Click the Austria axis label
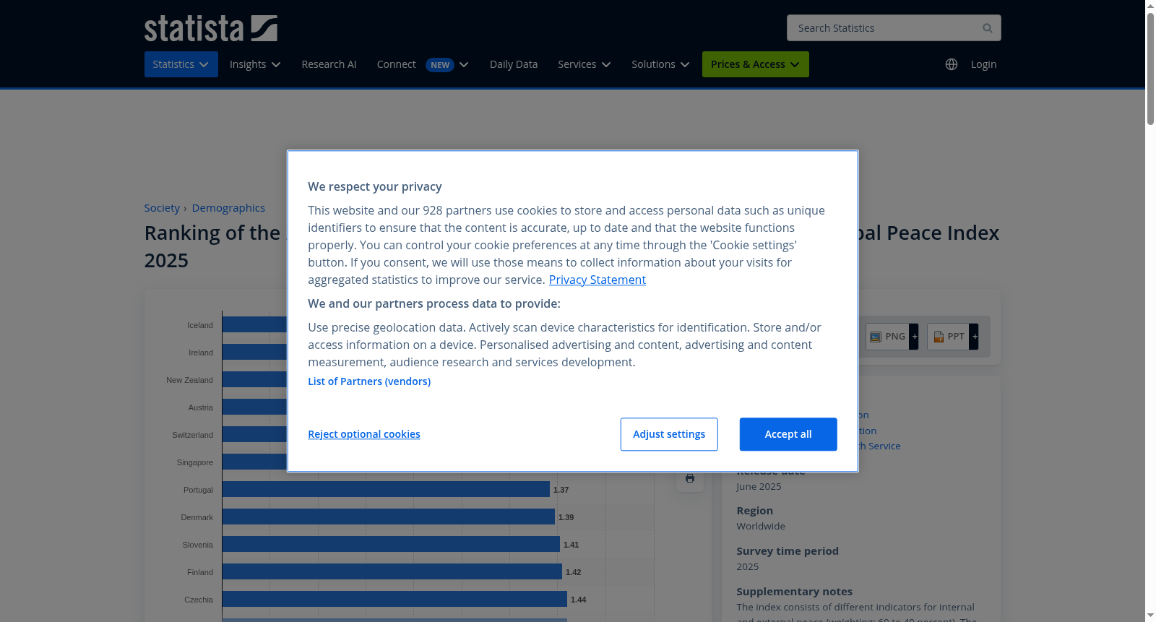 click(201, 407)
